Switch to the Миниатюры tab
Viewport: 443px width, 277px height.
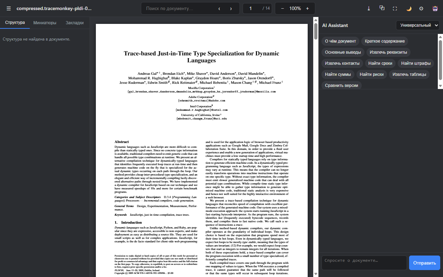coord(45,23)
